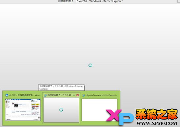Click the first preview title ending in Win...
180x127 pixels.
25,95
